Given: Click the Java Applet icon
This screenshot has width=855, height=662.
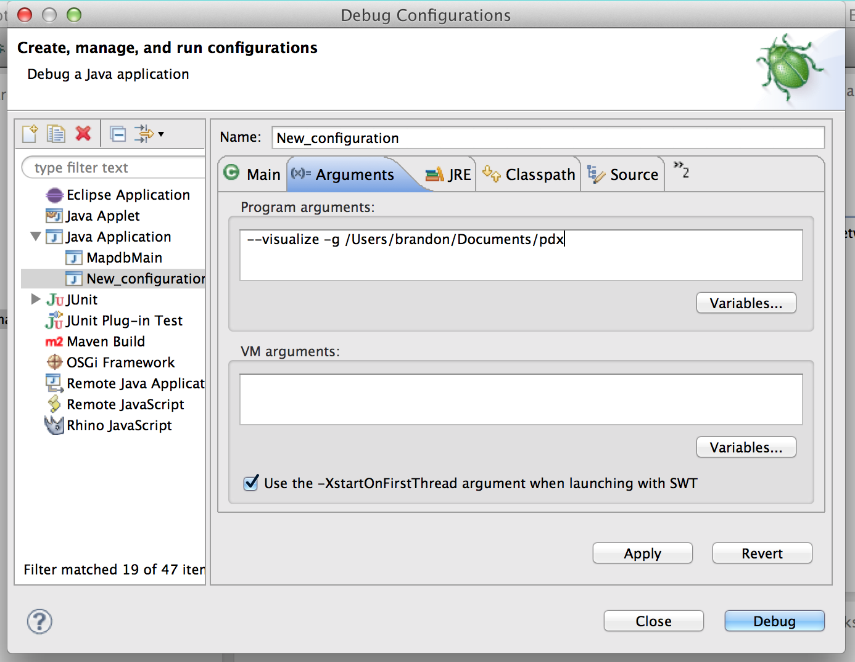Looking at the screenshot, I should (54, 216).
